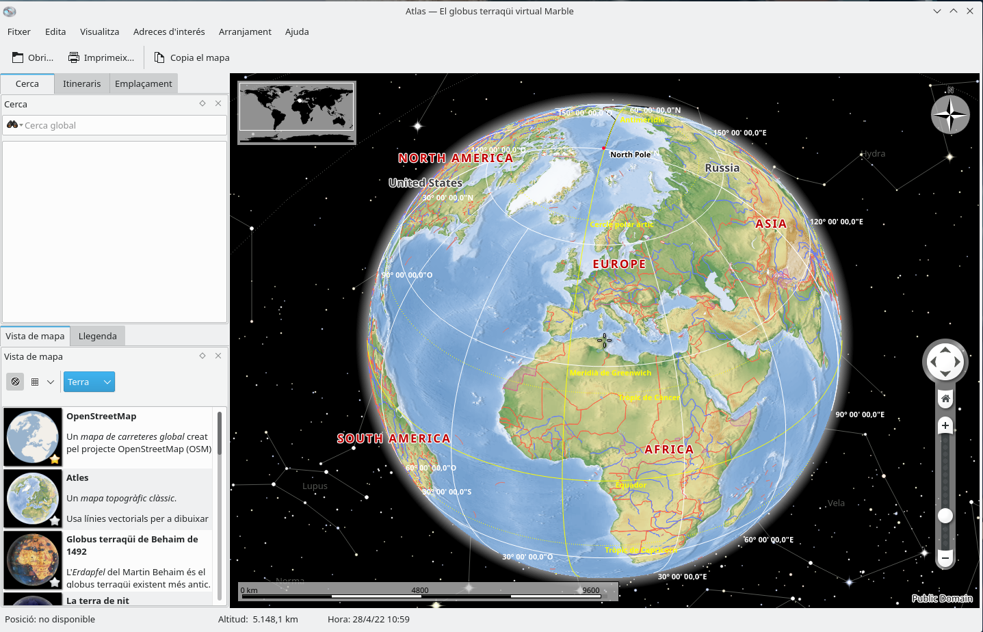Click the binoculars search icon
Image resolution: width=983 pixels, height=632 pixels.
click(x=12, y=124)
